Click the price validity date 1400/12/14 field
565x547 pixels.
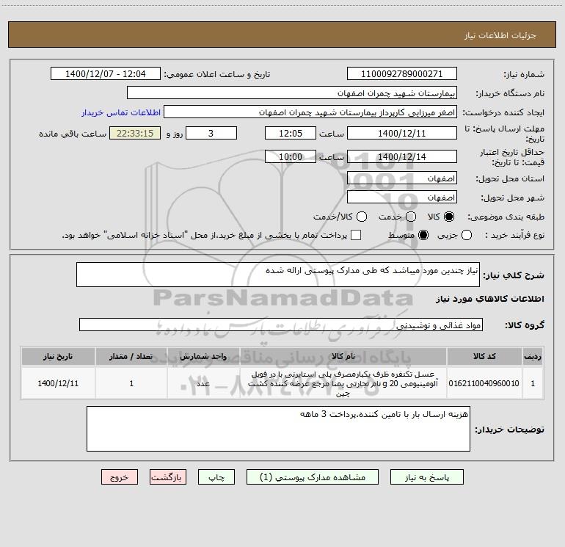pos(402,156)
